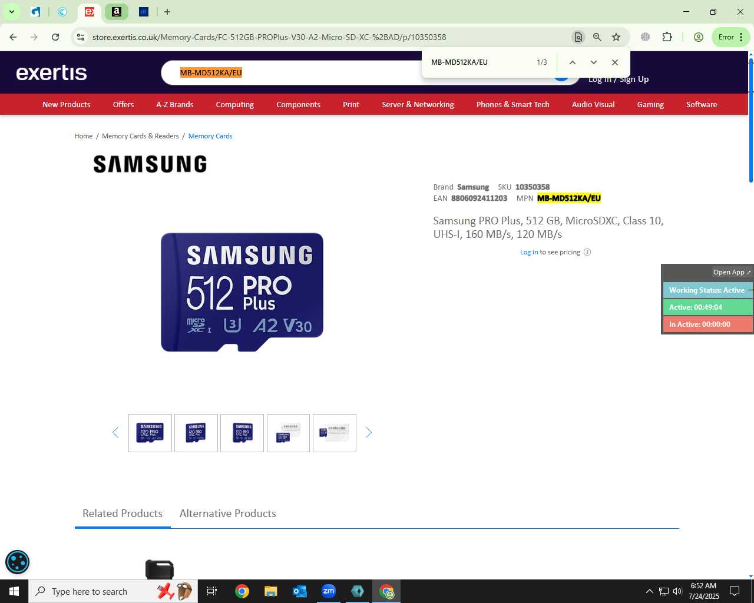Switch to Alternative Products tab

point(228,513)
